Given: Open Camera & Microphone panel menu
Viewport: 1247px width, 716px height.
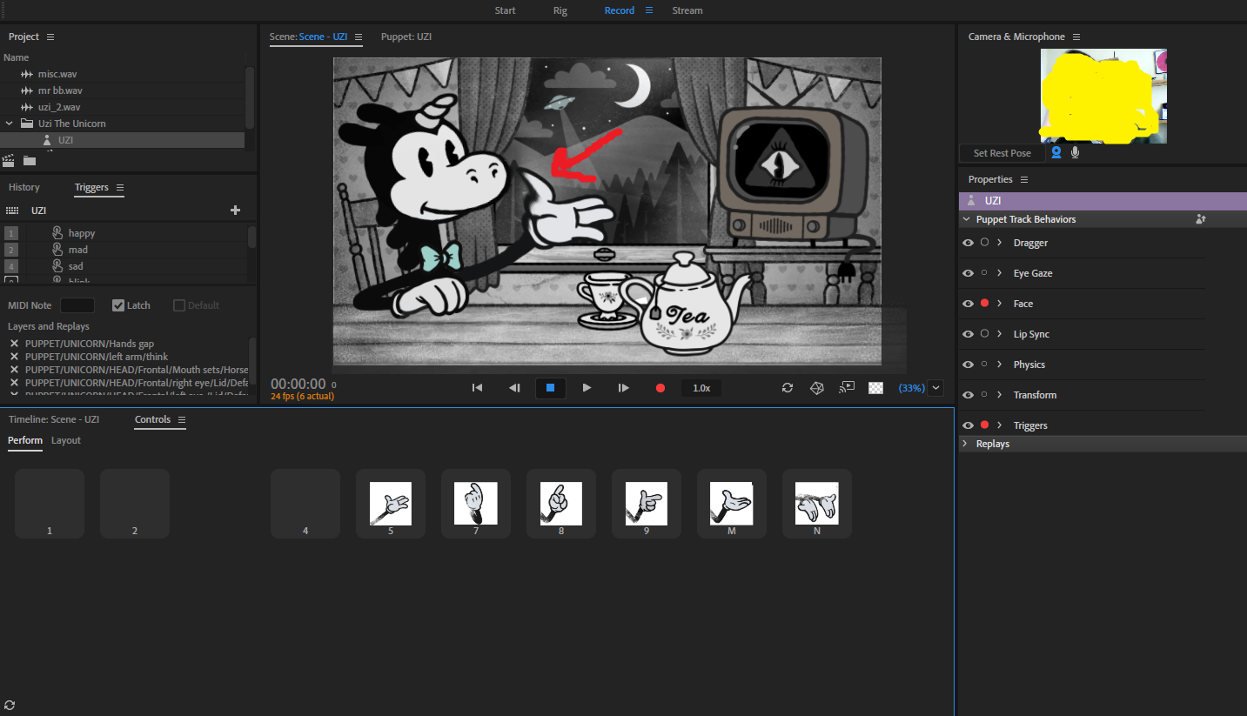Looking at the screenshot, I should tap(1076, 37).
